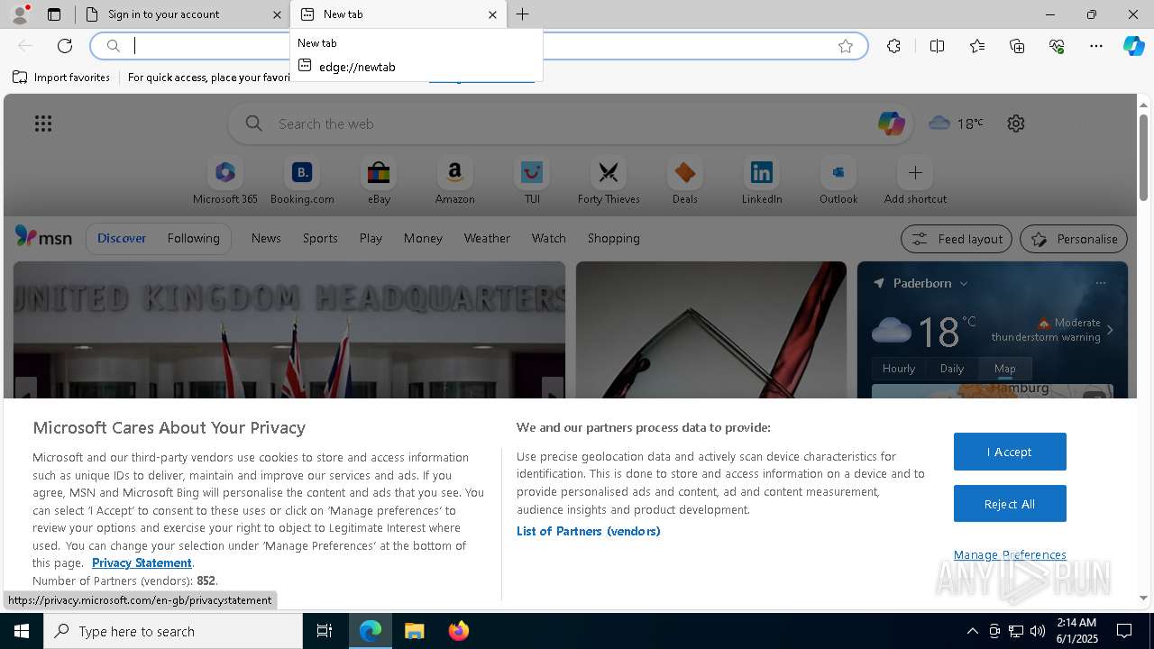
Task: Open the Favorites hub icon
Action: 977,46
